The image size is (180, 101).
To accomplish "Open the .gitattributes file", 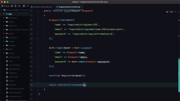I will (x=14, y=69).
